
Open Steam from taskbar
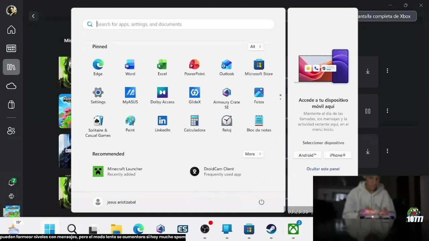tap(271, 229)
